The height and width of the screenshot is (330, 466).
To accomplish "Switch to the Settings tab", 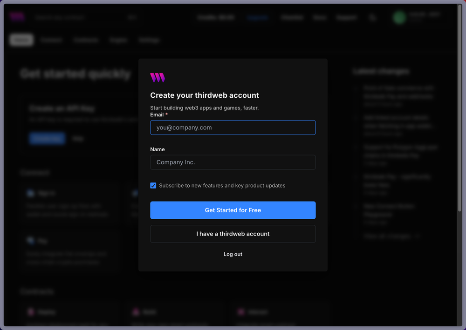I will 149,40.
